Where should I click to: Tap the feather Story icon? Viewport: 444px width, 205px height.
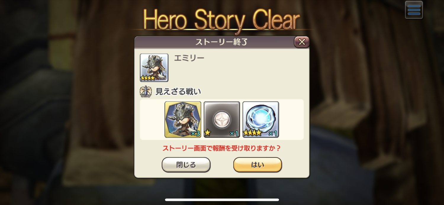pos(146,91)
